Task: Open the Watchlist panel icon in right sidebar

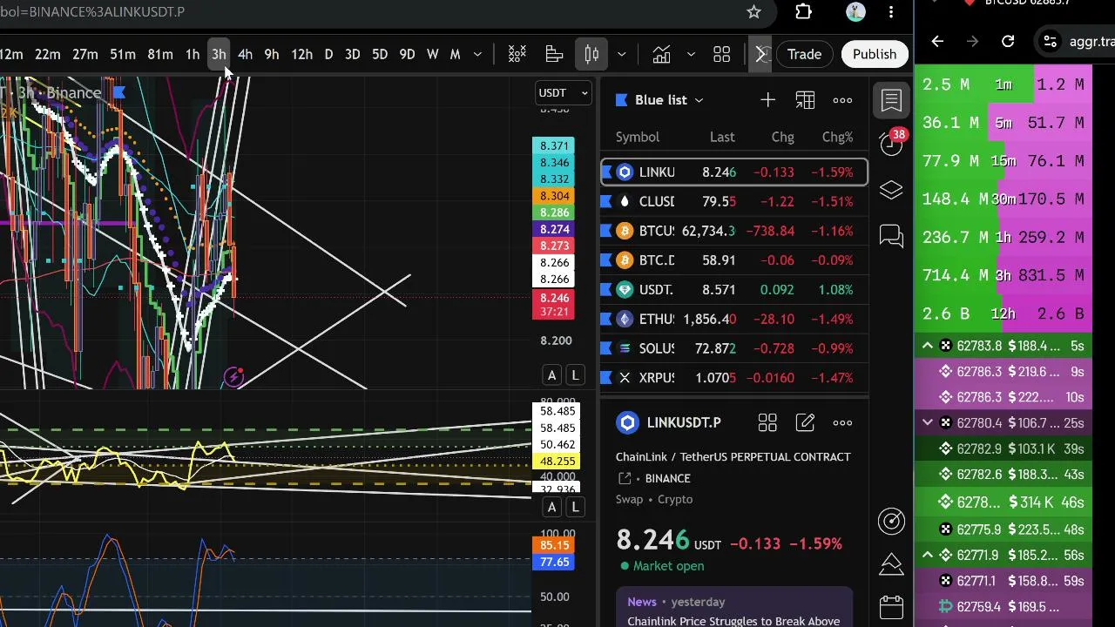Action: point(891,100)
